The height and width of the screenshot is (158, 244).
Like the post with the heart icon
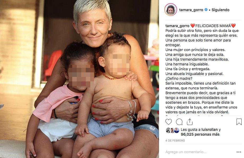(169, 122)
